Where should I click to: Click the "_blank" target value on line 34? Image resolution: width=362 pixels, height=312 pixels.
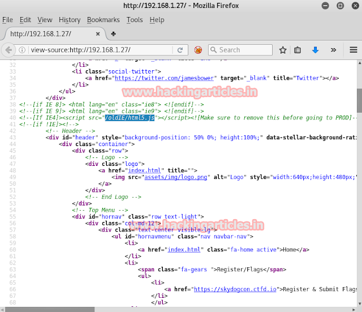point(256,78)
